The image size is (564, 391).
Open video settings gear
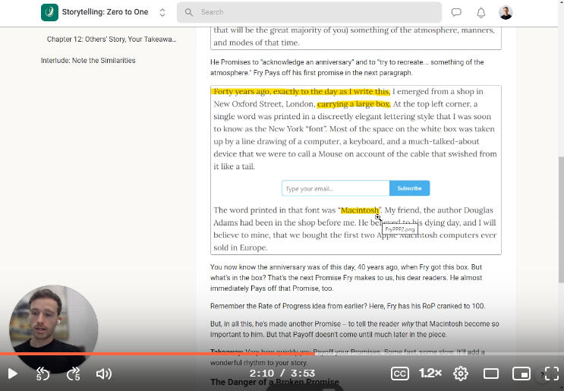point(461,374)
